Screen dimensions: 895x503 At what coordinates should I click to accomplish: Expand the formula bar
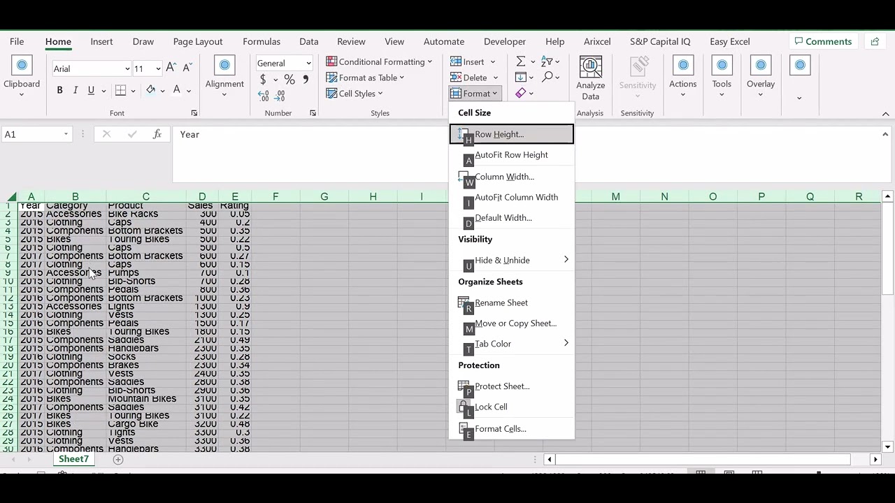tap(885, 134)
